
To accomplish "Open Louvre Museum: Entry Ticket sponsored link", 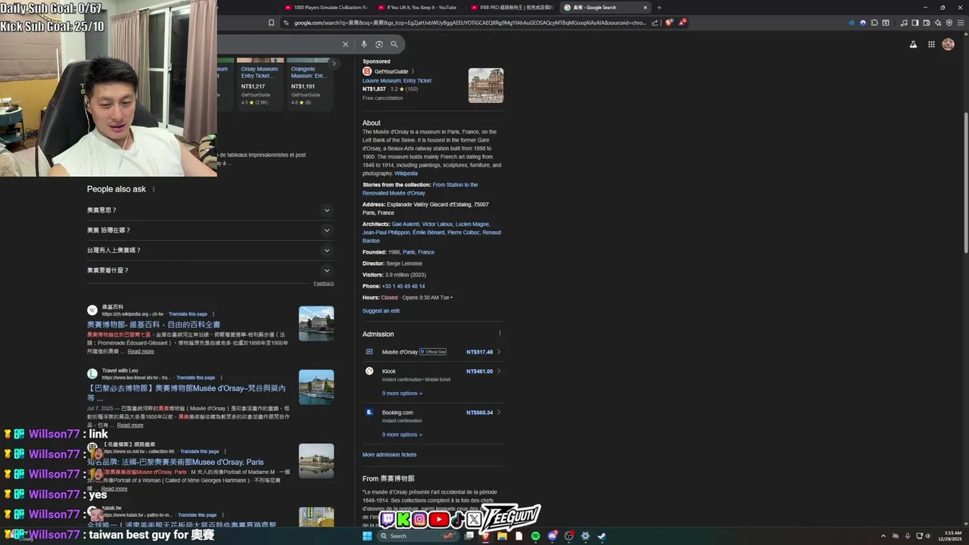I will 397,81.
